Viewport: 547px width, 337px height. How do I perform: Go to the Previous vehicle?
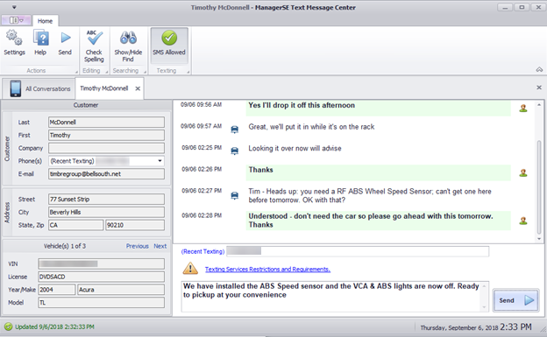pyautogui.click(x=137, y=246)
